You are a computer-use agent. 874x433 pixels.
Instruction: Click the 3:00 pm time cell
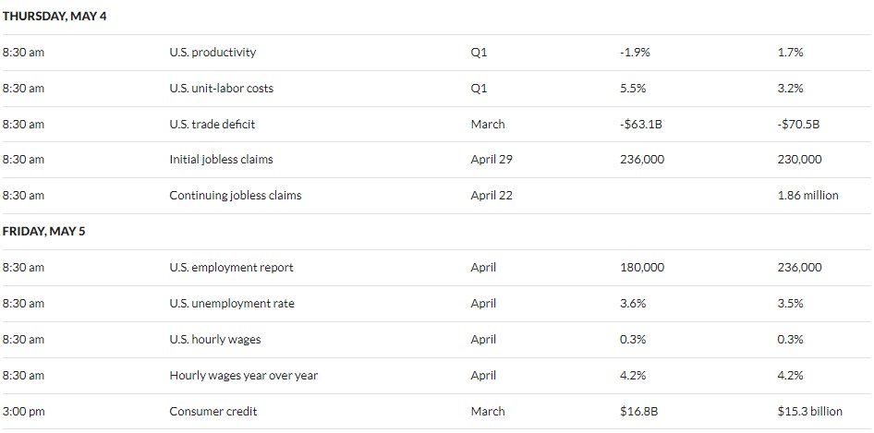tap(23, 412)
